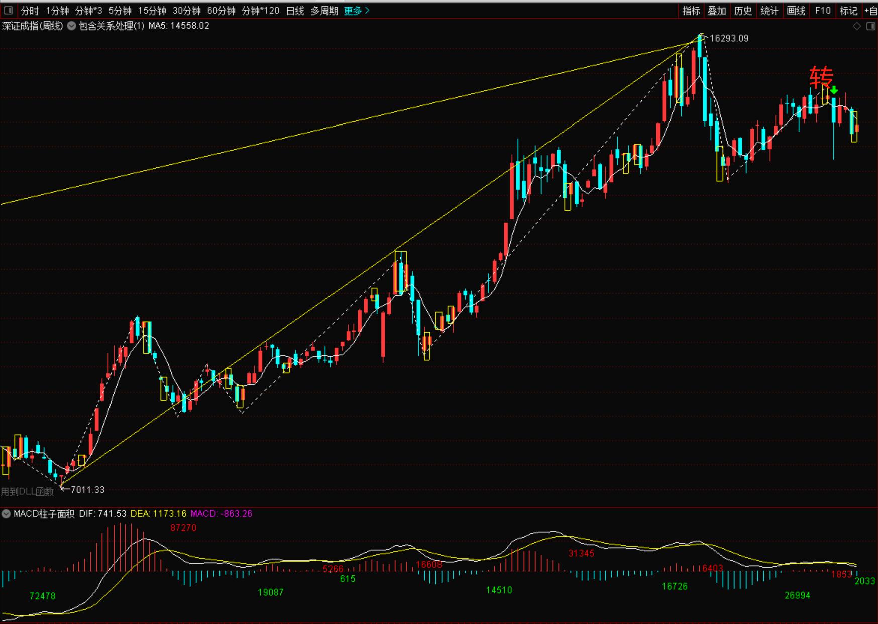Click the 16293.09 high price label
This screenshot has height=624, width=878.
[729, 38]
